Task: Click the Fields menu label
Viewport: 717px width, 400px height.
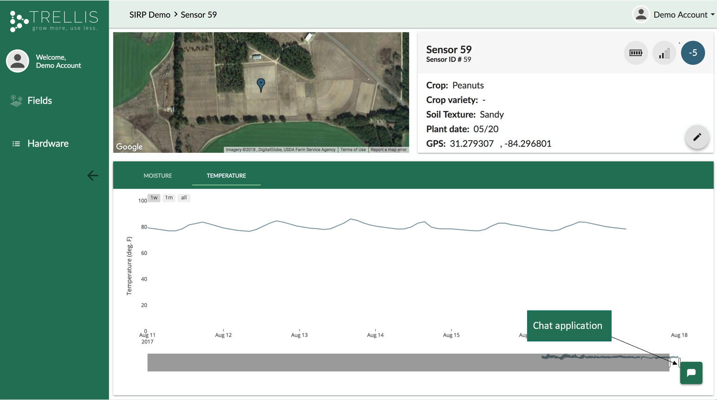Action: pyautogui.click(x=40, y=100)
